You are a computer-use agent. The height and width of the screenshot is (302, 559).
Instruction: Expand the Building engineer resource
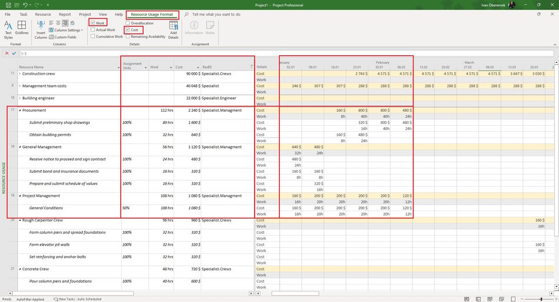click(20, 98)
